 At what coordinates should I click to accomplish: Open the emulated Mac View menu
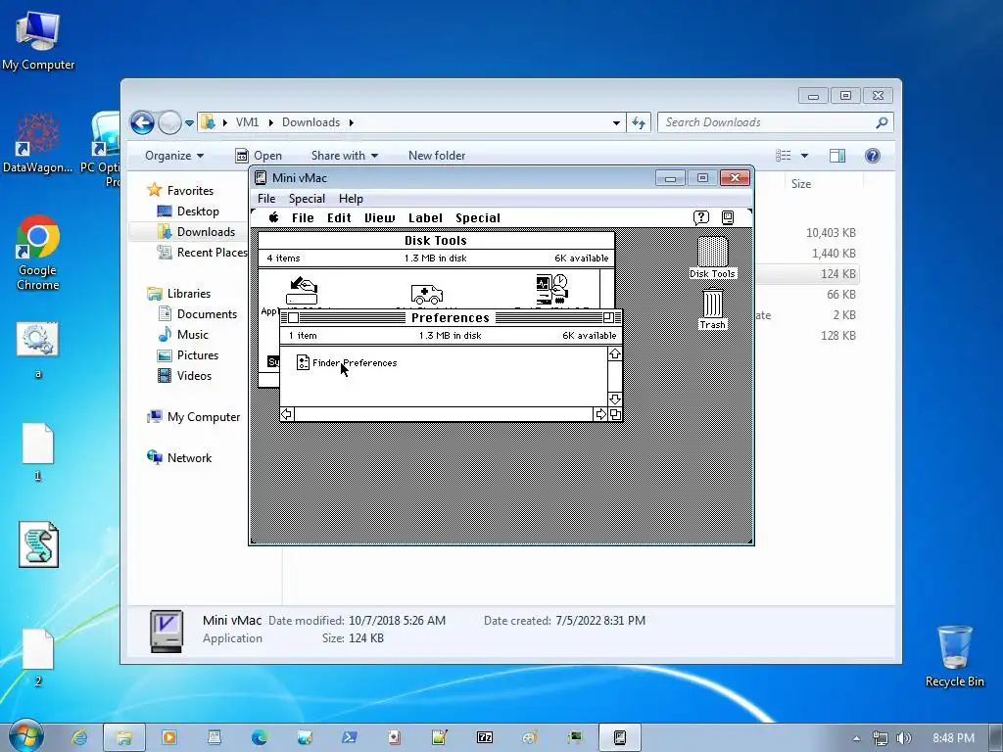pyautogui.click(x=379, y=218)
